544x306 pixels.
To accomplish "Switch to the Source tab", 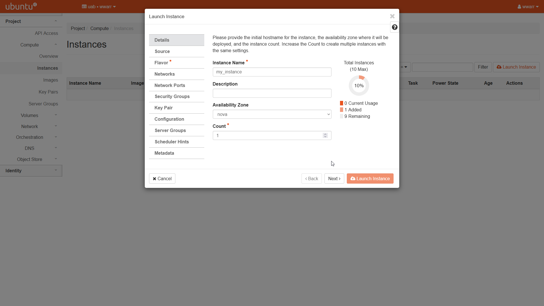I will (x=177, y=51).
